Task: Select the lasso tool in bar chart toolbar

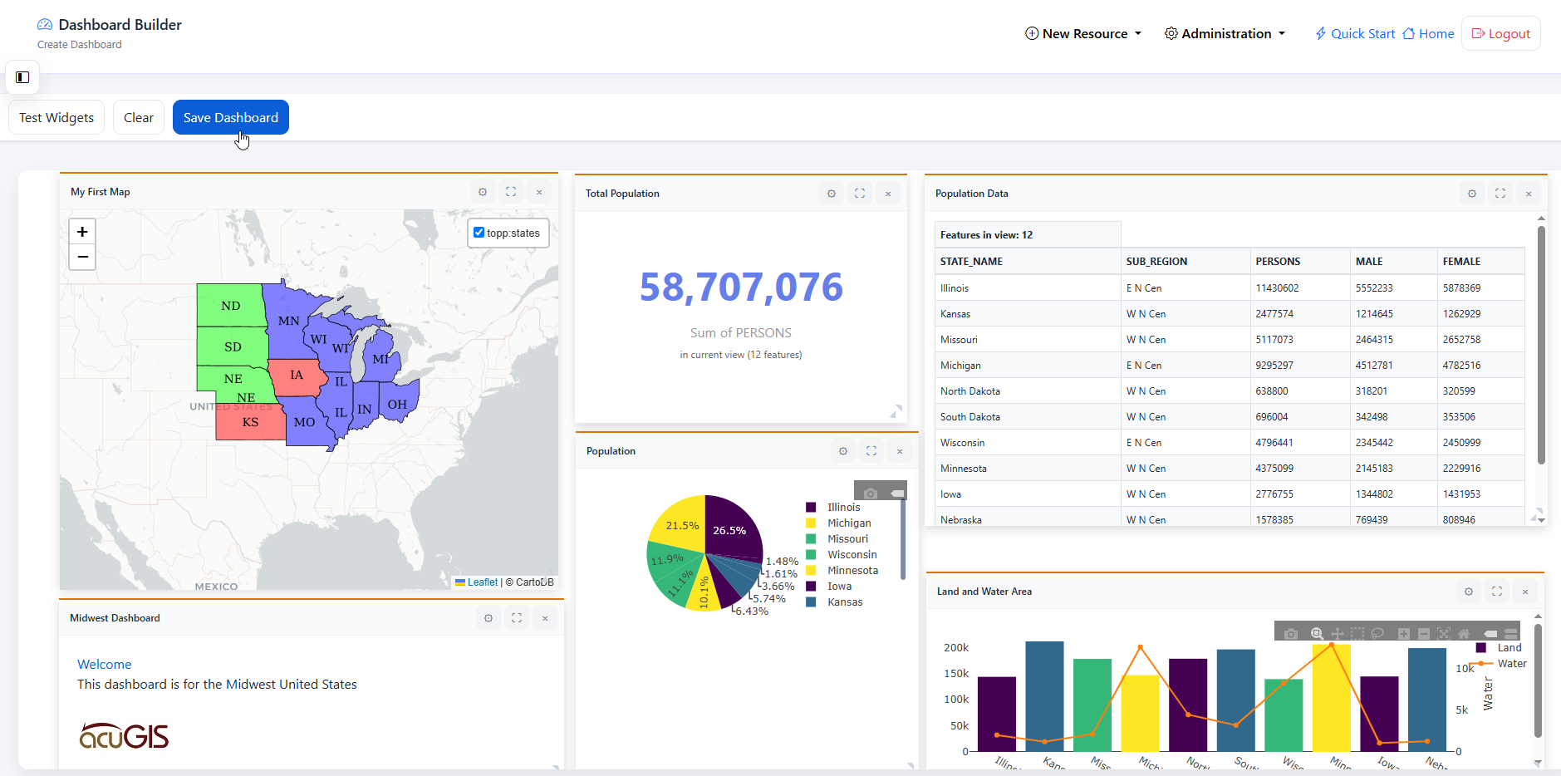Action: pos(1377,634)
